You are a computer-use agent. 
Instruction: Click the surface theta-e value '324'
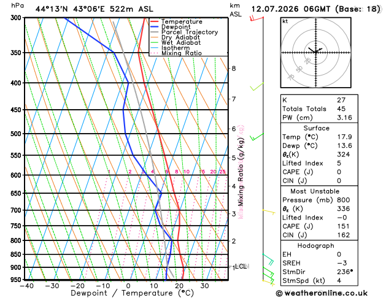344,155
